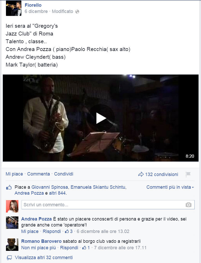Click the camera icon in comment box
The width and height of the screenshot is (201, 263).
(x=188, y=205)
